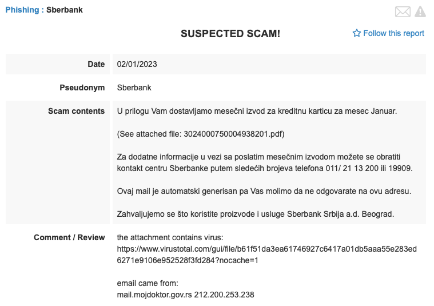Click the line about automatski generisan mail
The image size is (434, 306).
click(x=264, y=192)
